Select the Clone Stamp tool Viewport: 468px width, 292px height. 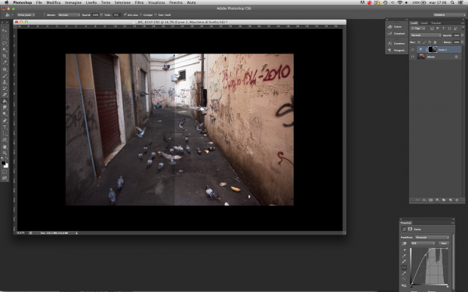click(x=5, y=82)
